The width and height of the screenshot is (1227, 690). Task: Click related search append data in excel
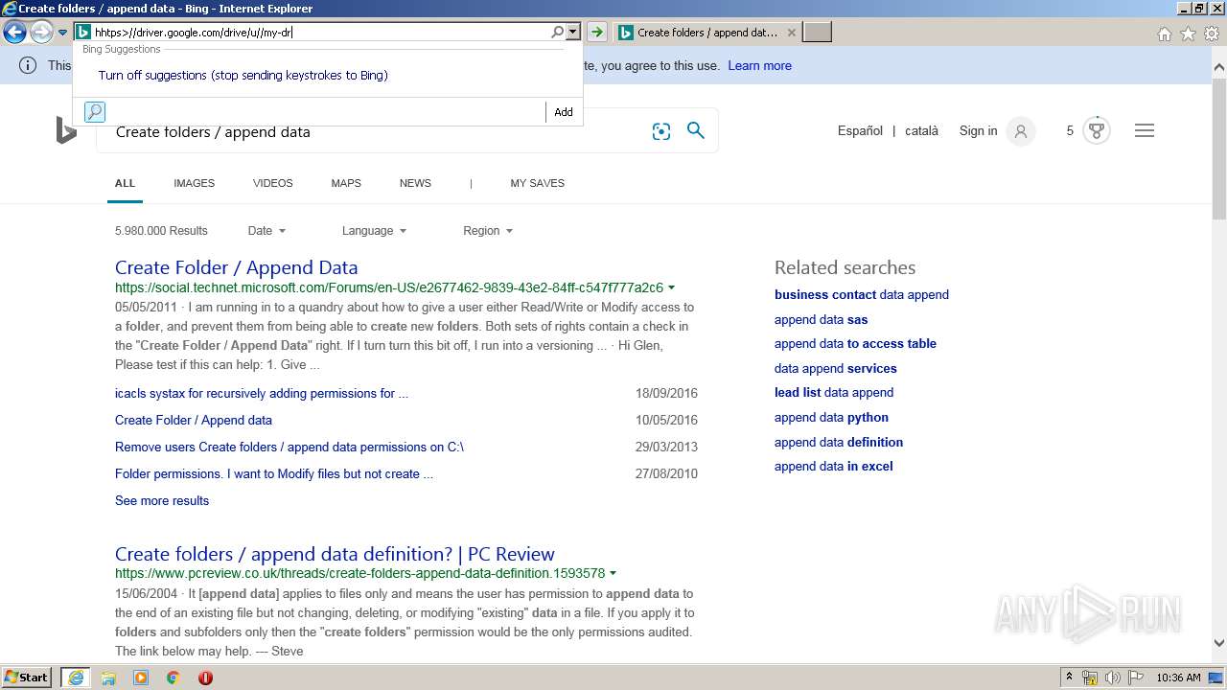point(834,467)
